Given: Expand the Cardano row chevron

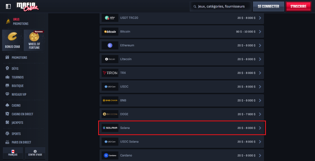Looking at the screenshot, I should 260,155.
